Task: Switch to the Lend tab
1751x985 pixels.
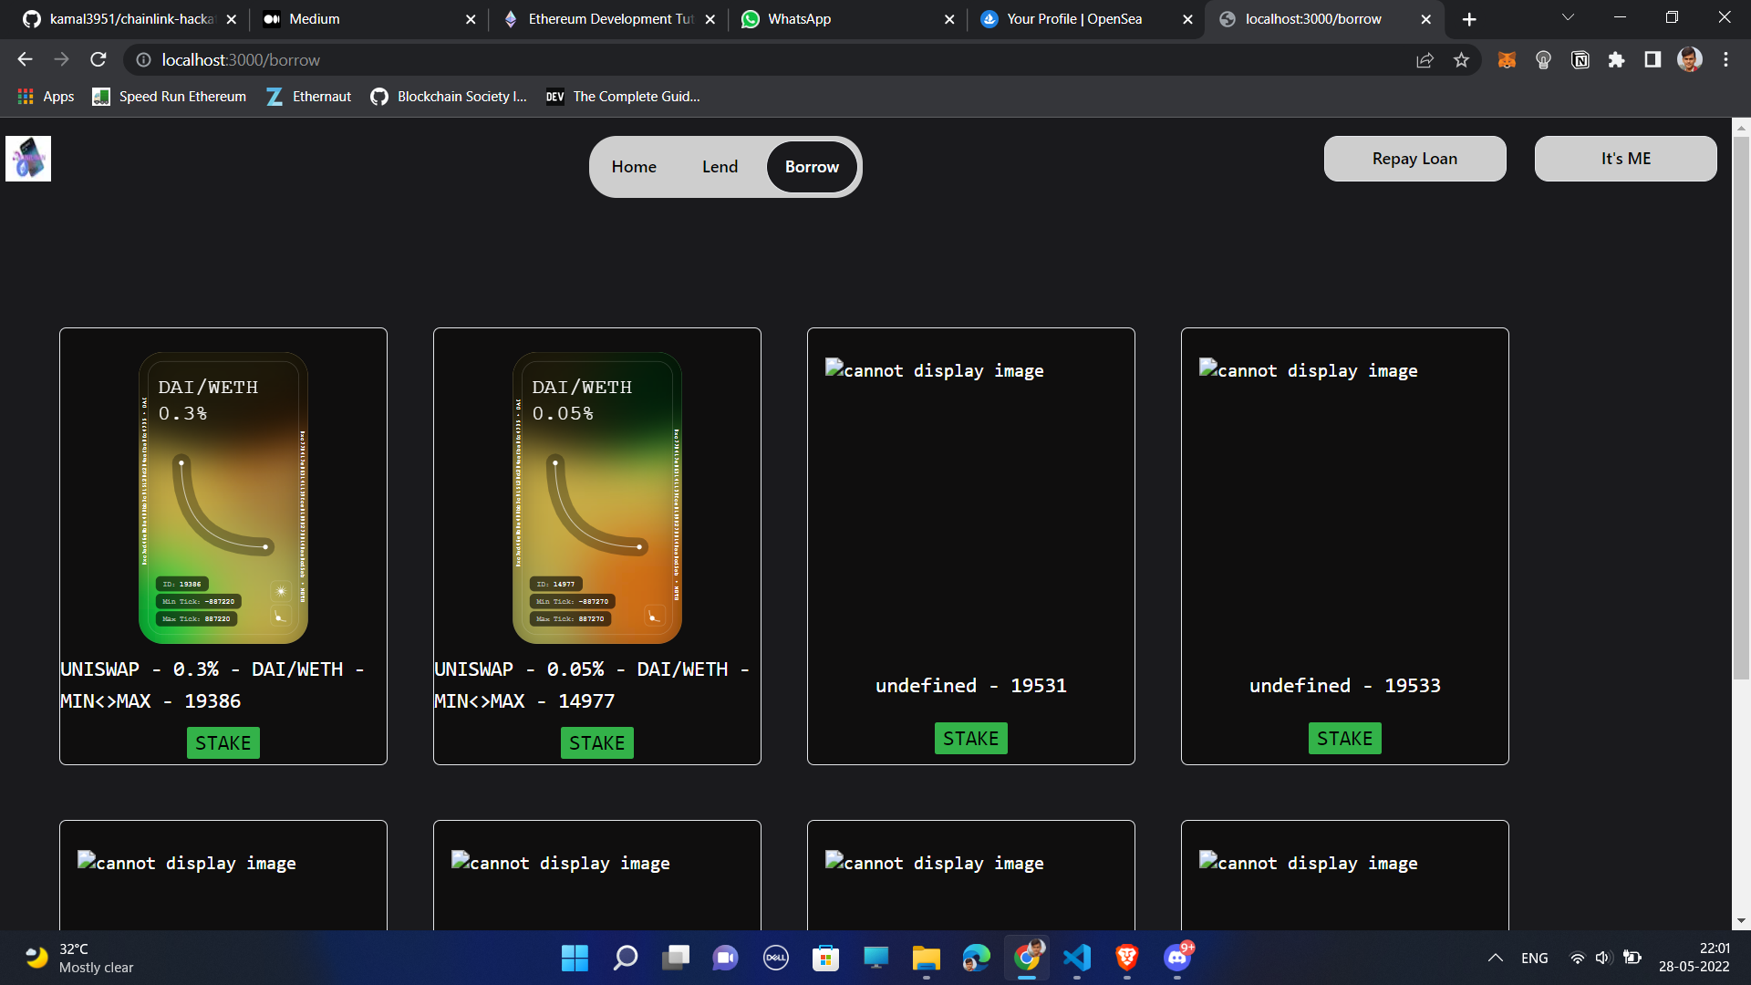Action: tap(720, 167)
